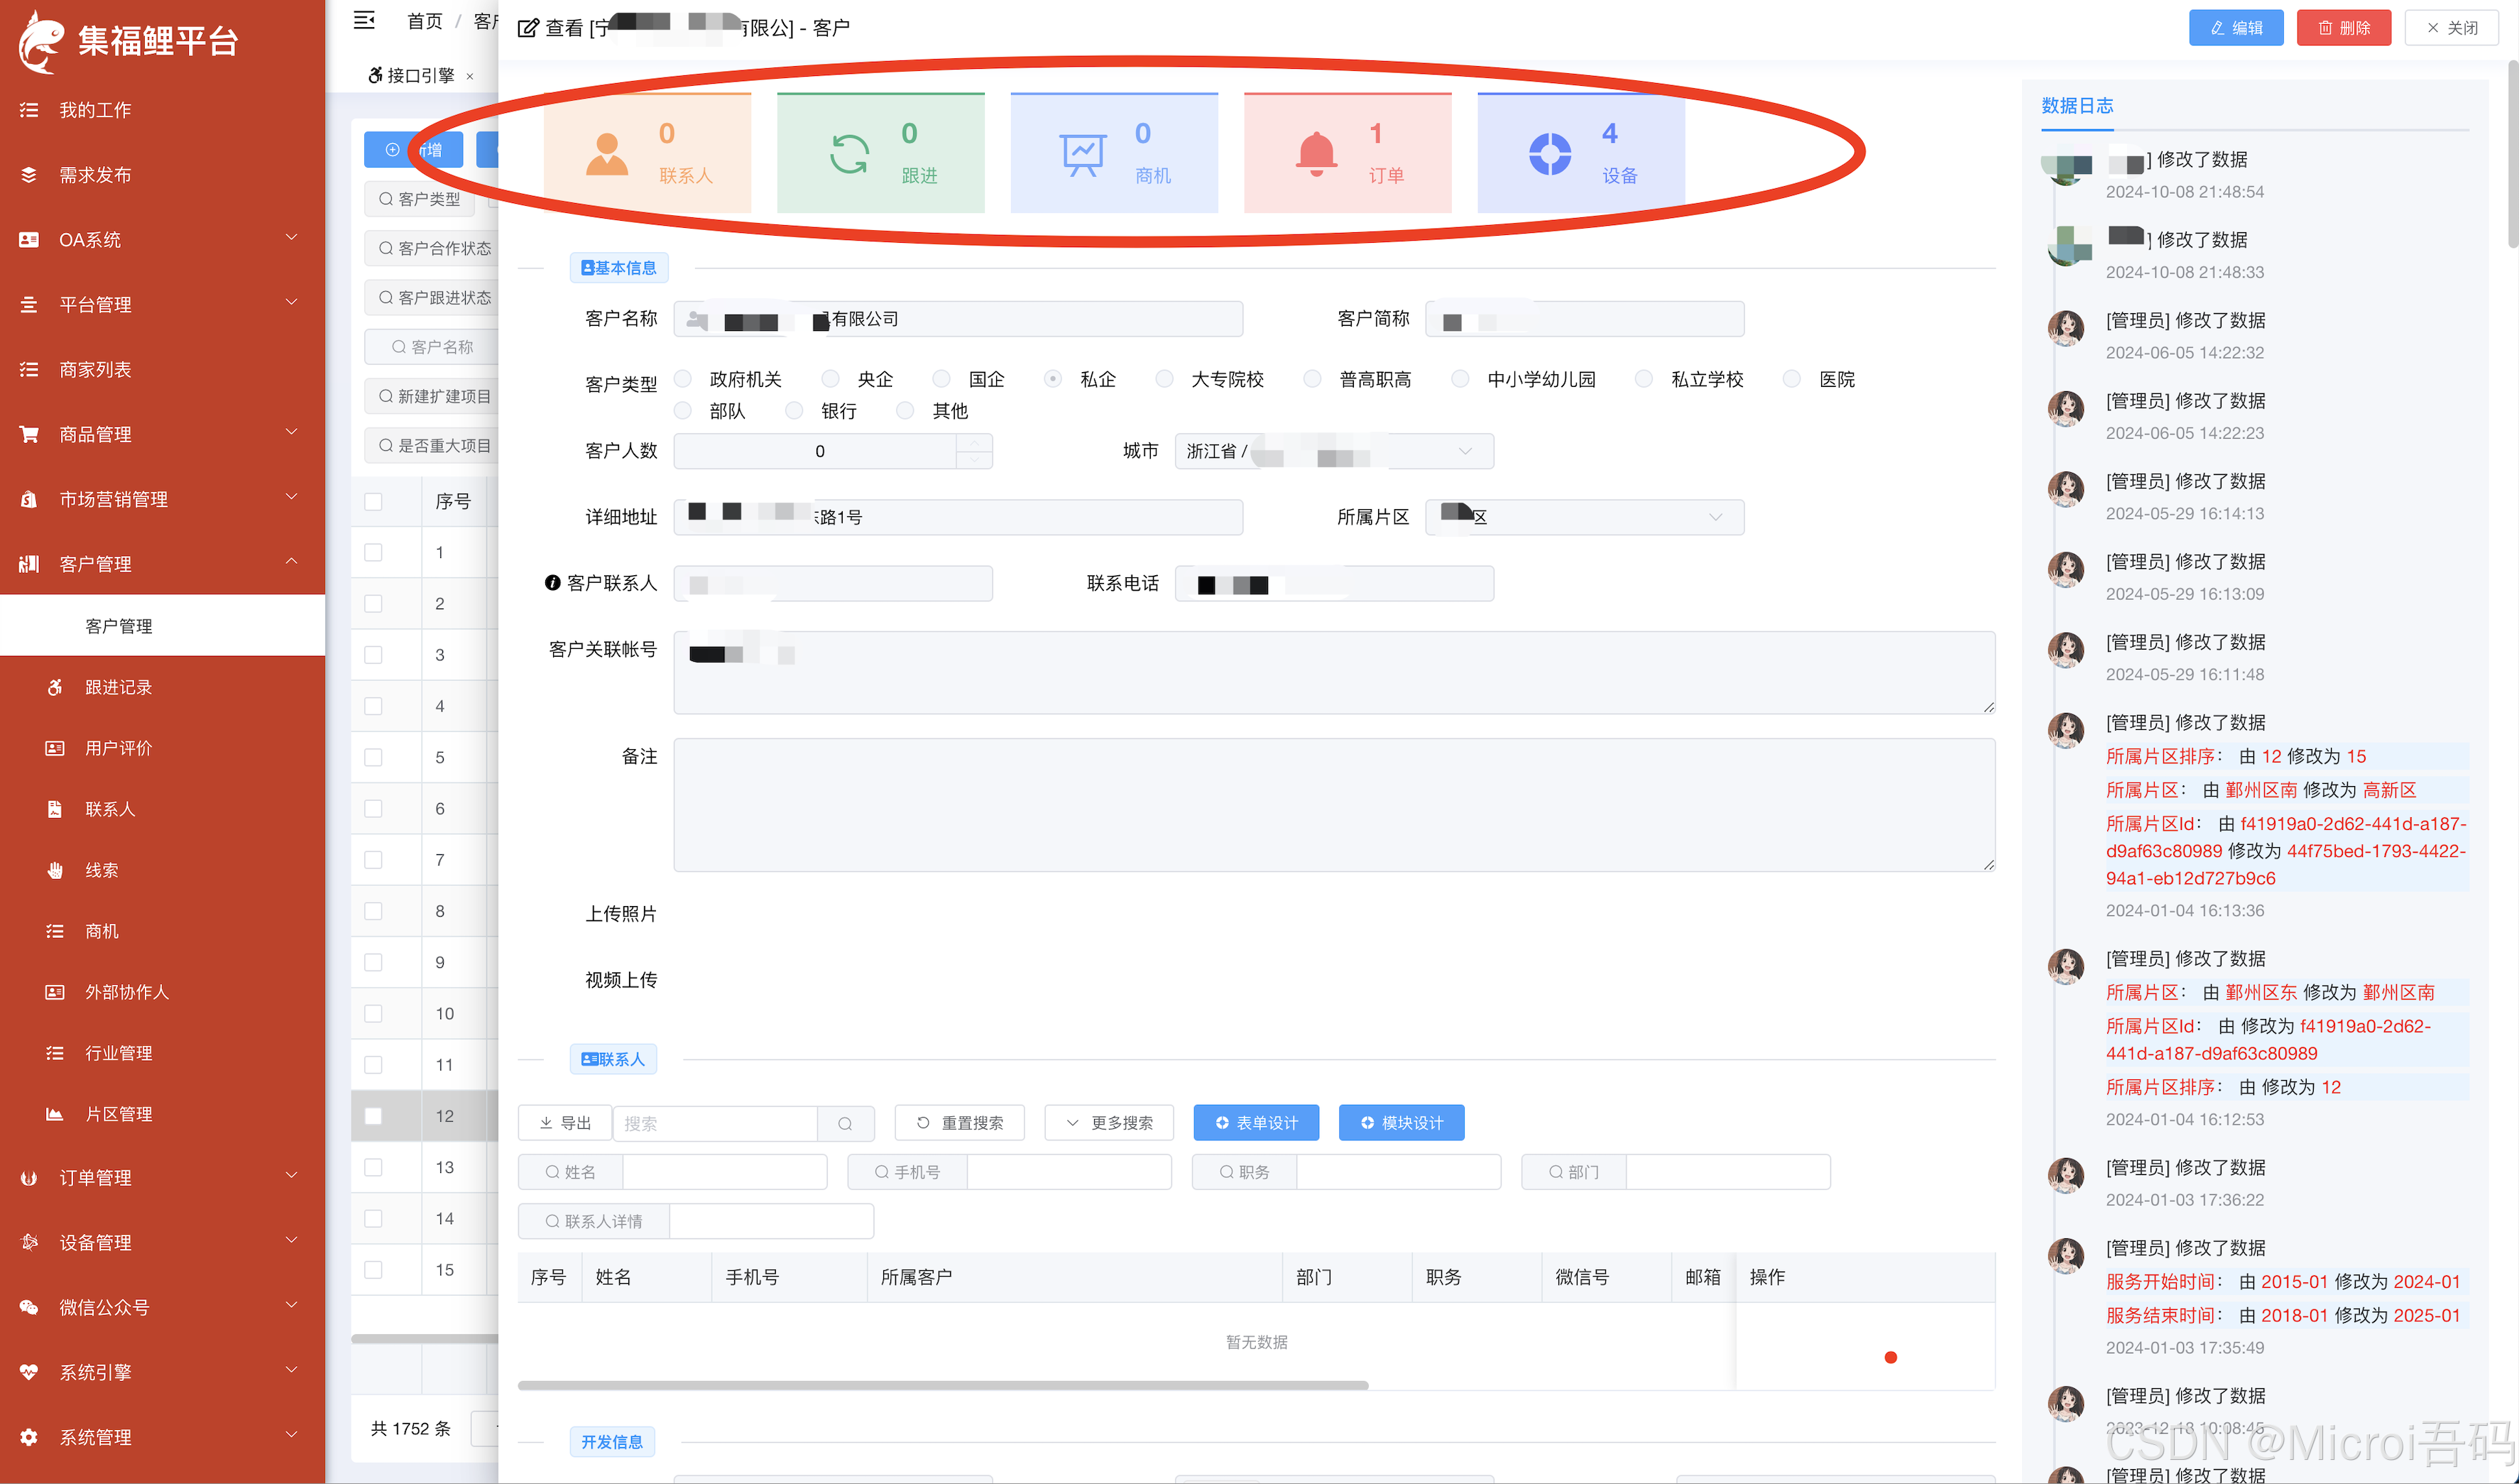2519x1484 pixels.
Task: Open the 联系人 sidebar submenu item
Action: tap(162, 809)
